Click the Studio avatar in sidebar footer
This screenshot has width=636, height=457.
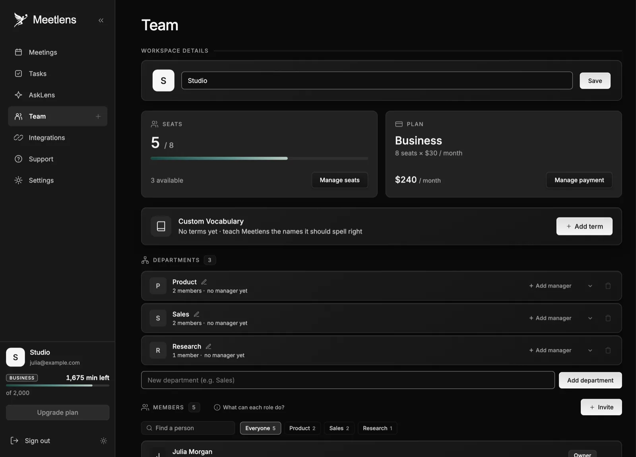coord(16,357)
